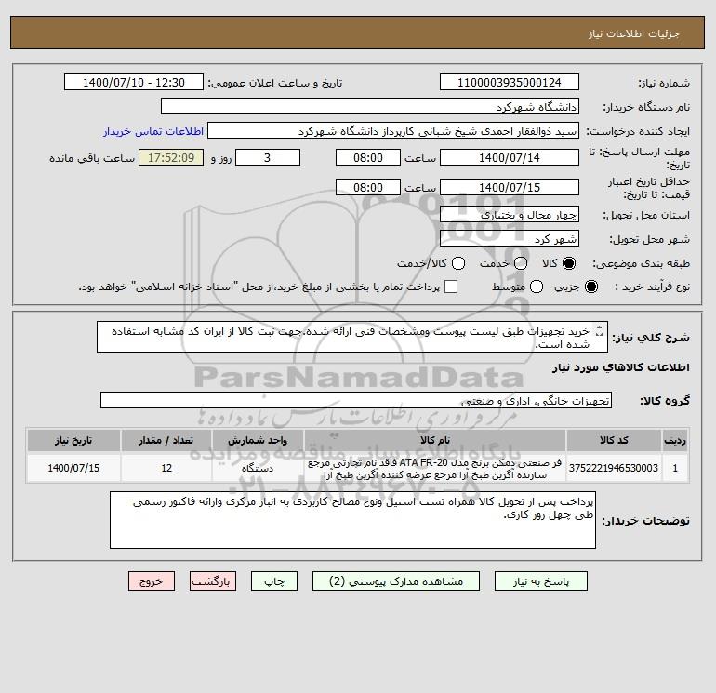Toggle the اسناد خزانه اسلامی payment checkbox
This screenshot has height=693, width=716.
pyautogui.click(x=451, y=287)
